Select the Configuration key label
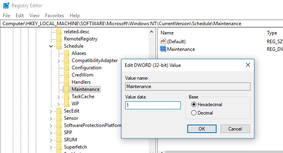 pos(87,68)
